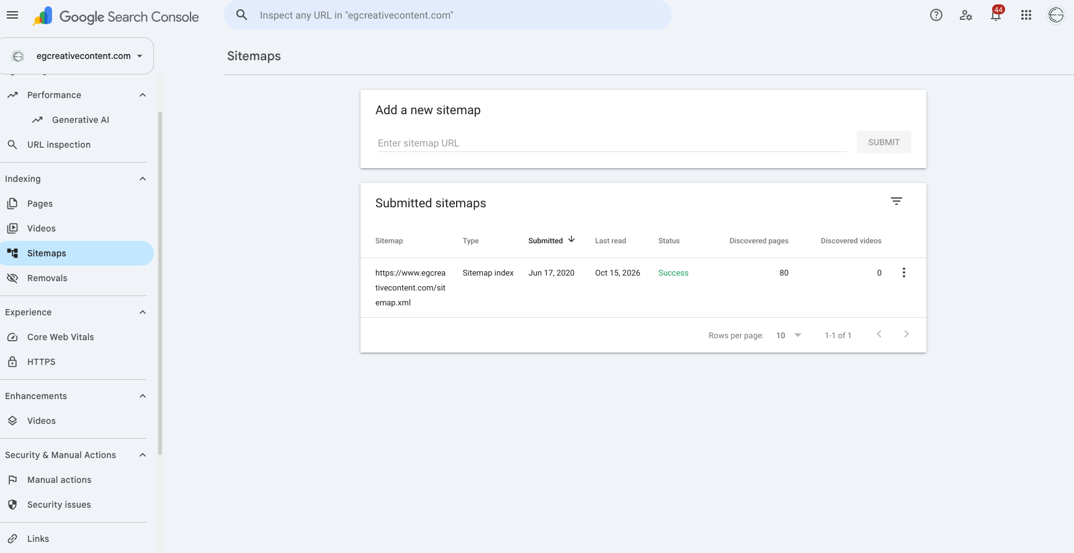The width and height of the screenshot is (1074, 553).
Task: Click the Core Web Vitals gauge icon
Action: click(x=12, y=337)
